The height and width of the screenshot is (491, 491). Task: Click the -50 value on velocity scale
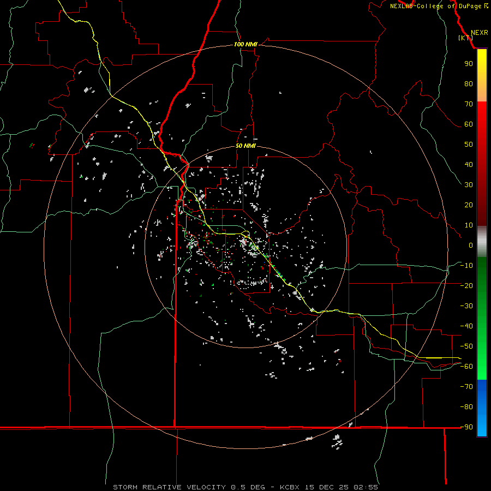pos(466,346)
